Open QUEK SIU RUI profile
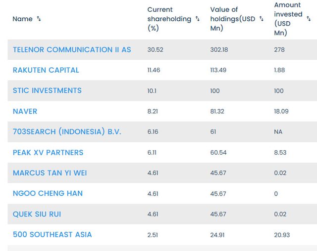This screenshot has height=251, width=317. pos(37,214)
